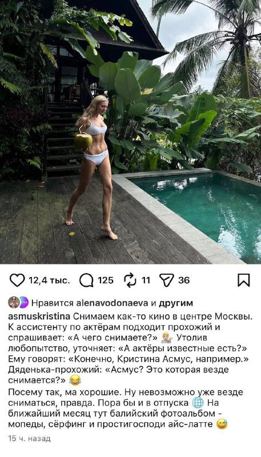Tap the share count 36
This screenshot has height=457, width=261.
(184, 280)
